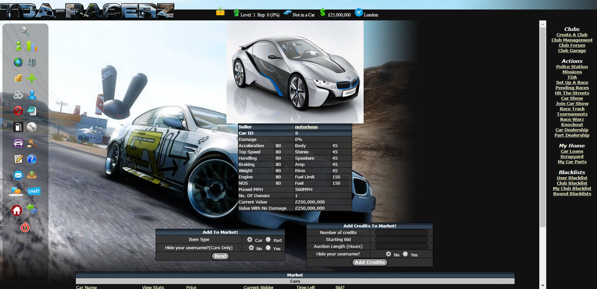Click the magnifying glass search icon
597x289 pixels.
pos(25,31)
